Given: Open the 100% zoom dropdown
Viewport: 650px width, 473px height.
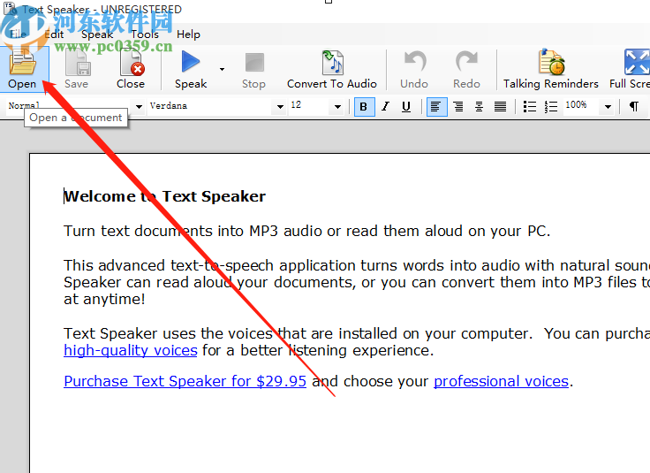Looking at the screenshot, I should tap(608, 107).
